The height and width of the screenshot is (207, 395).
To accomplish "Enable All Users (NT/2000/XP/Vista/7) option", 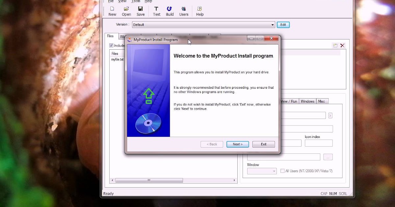I will coord(282,171).
